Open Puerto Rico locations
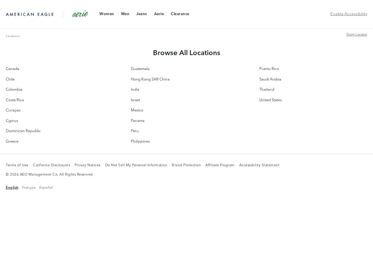Screen dimensions: 373x280 [269, 69]
